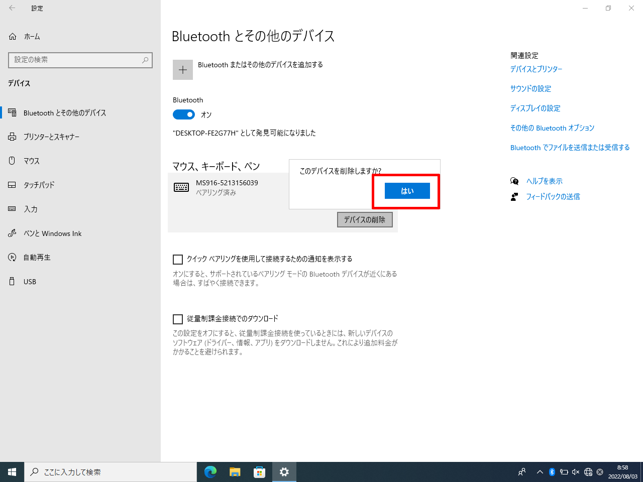Click the muted volume tray icon

(576, 472)
